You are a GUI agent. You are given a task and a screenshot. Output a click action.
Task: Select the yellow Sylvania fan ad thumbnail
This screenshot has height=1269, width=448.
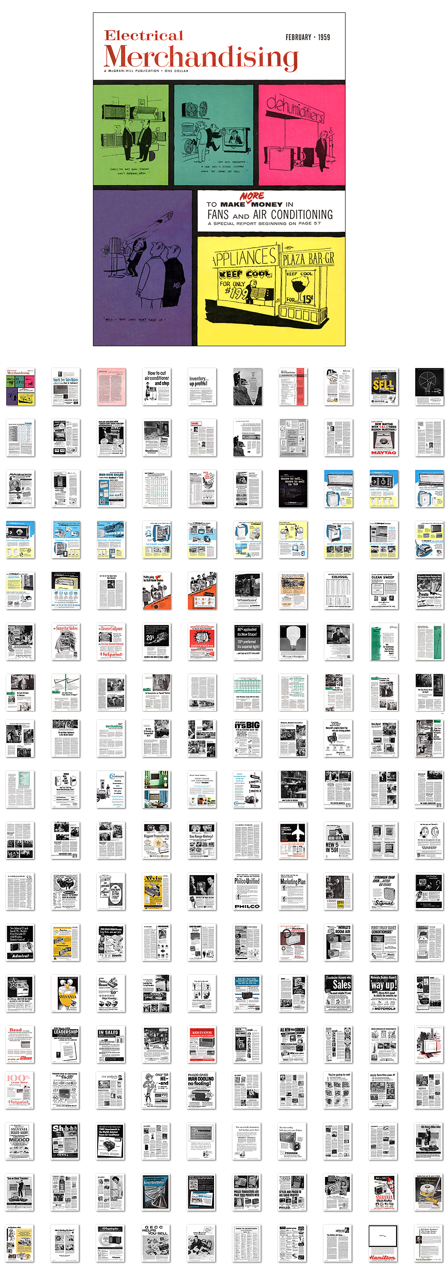(66, 994)
